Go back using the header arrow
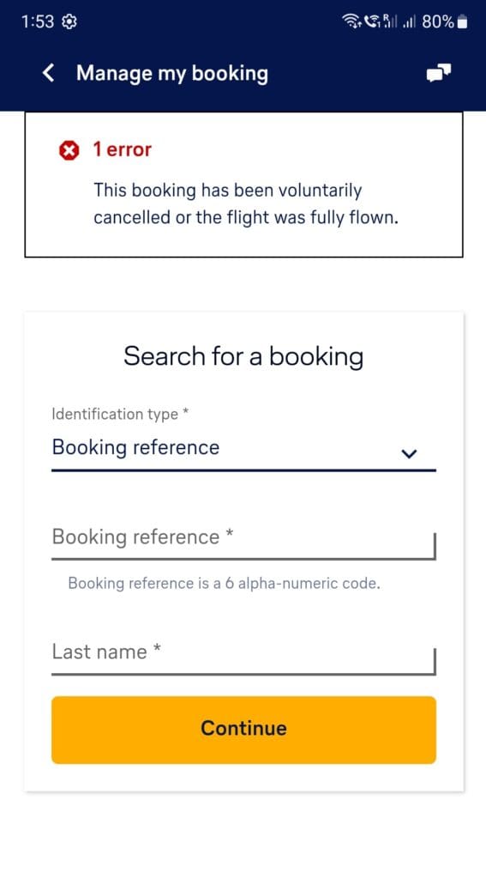Viewport: 486px width, 879px height. pos(49,73)
